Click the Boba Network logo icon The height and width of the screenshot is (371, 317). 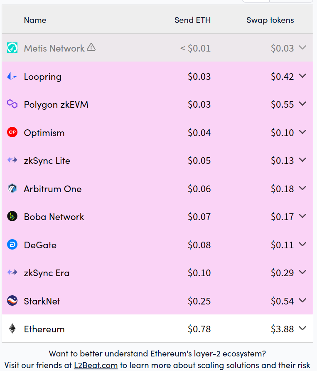pyautogui.click(x=12, y=216)
